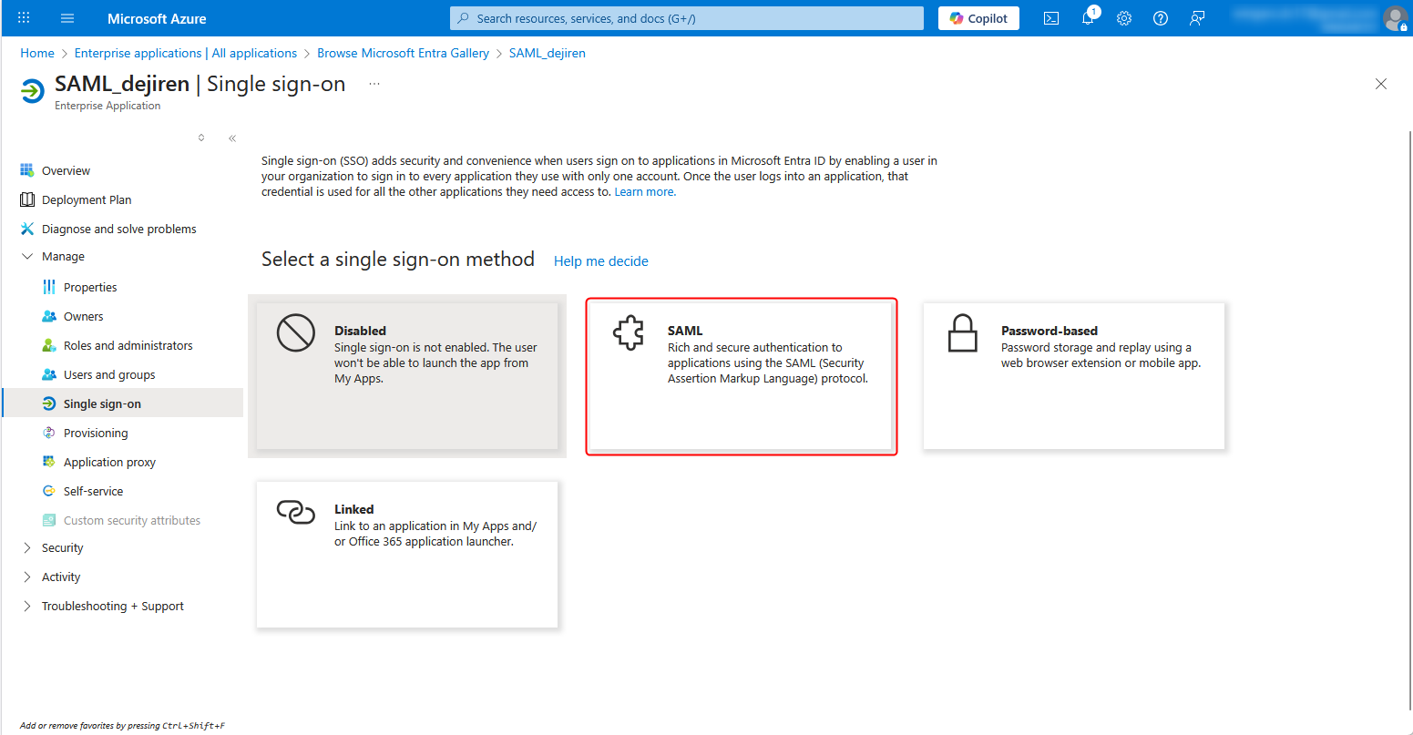Click the Application proxy icon

click(x=49, y=462)
